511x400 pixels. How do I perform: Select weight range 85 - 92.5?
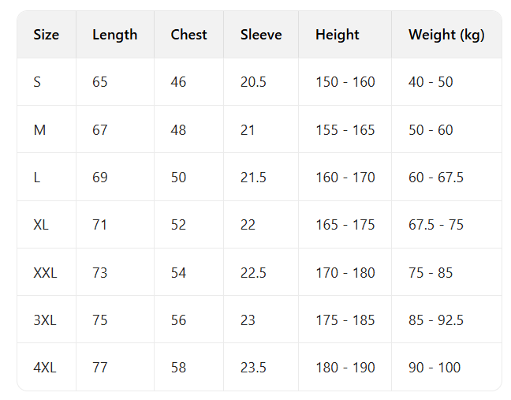pos(435,320)
